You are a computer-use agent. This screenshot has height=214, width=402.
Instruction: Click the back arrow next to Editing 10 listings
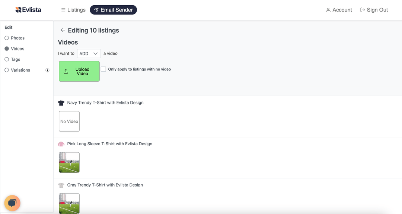click(63, 30)
